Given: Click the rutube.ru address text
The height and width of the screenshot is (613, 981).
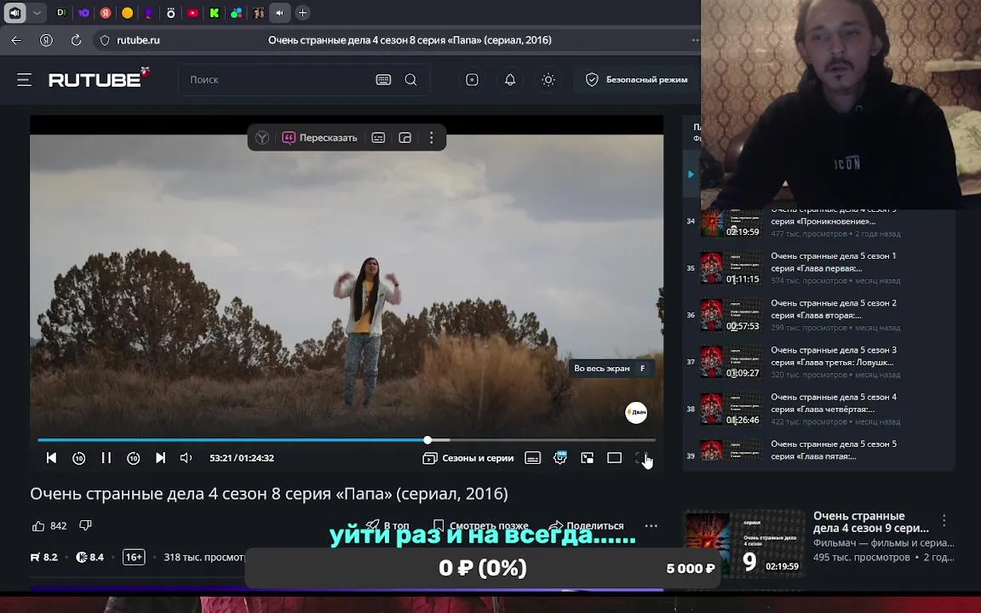Looking at the screenshot, I should coord(138,40).
